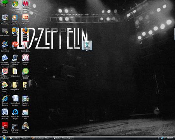Viewport: 175px width, 140px height.
Task: Switch to Sent Items Windows Mail taskbar button
Action: [x=19, y=138]
